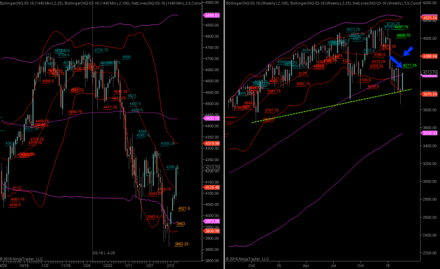Select the orange 3862.25 level label

181,244
